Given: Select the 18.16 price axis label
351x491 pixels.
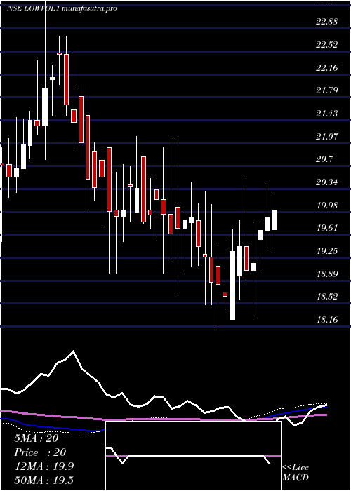Looking at the screenshot, I should pos(327,320).
